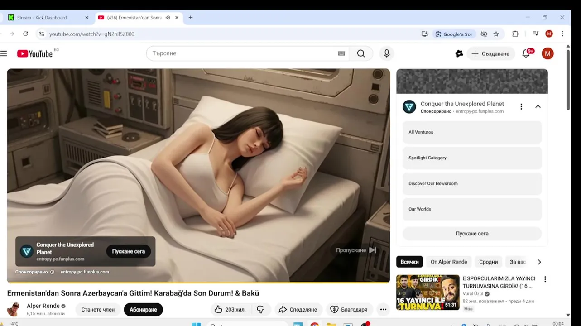This screenshot has width=581, height=326.
Task: Click the ad logo in video overlay
Action: point(27,251)
